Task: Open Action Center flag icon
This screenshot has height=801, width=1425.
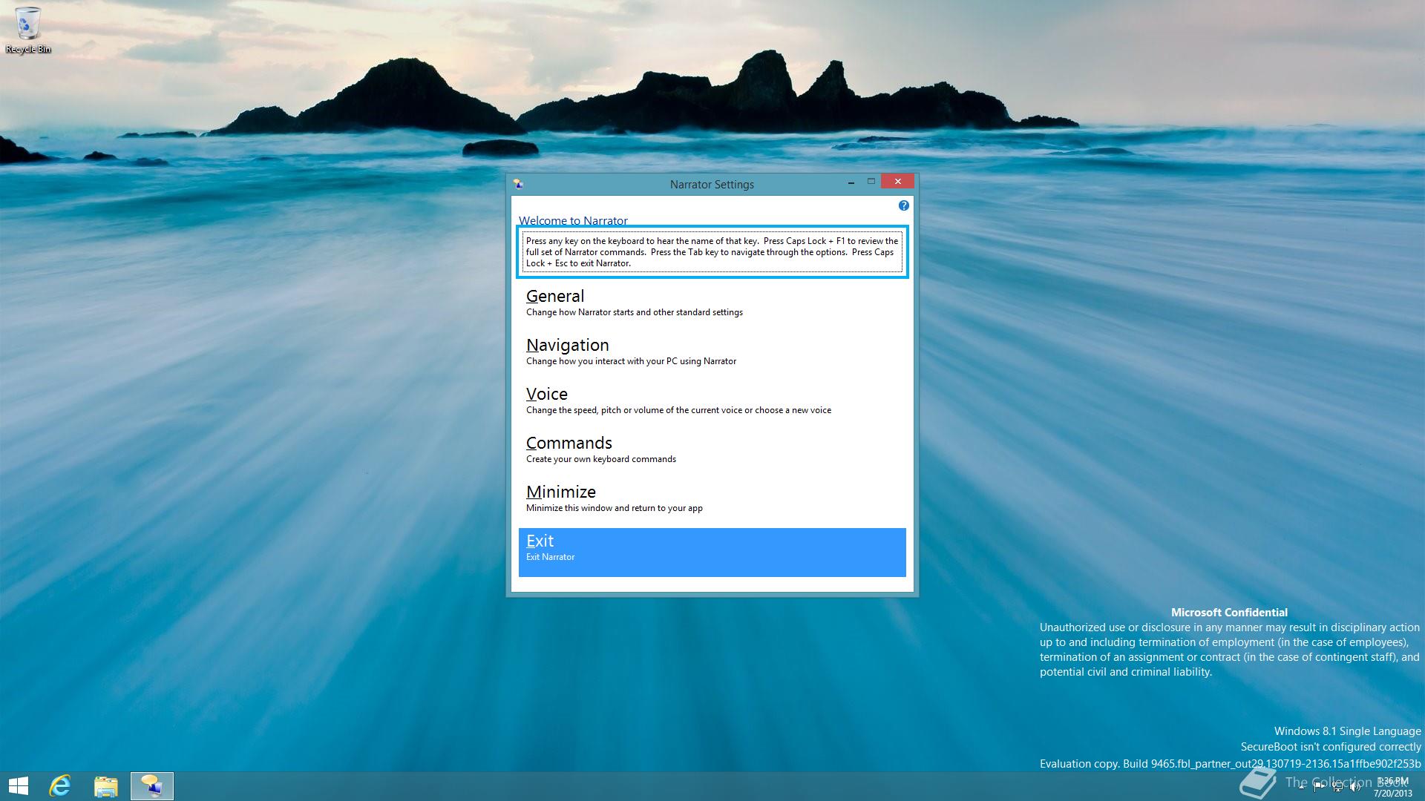Action: tap(1319, 787)
